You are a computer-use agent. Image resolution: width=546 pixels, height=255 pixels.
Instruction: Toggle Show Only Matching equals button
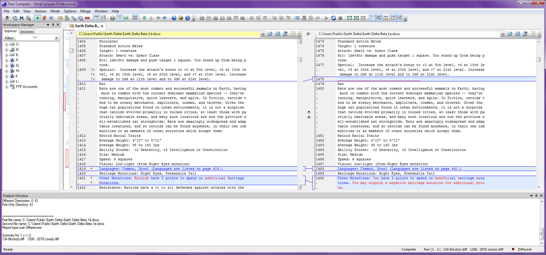51,18
